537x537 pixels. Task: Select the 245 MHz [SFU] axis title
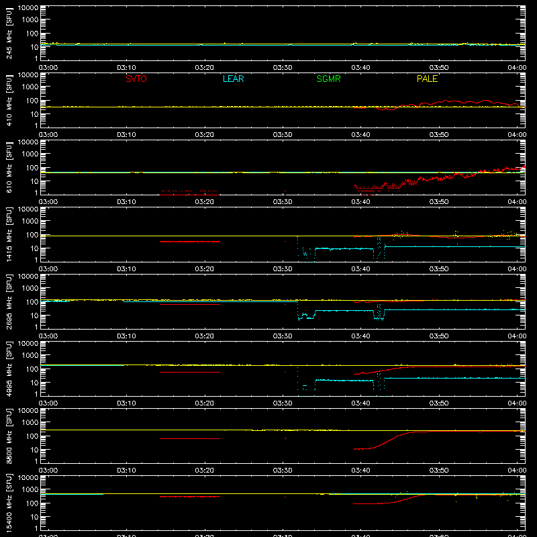pos(9,33)
